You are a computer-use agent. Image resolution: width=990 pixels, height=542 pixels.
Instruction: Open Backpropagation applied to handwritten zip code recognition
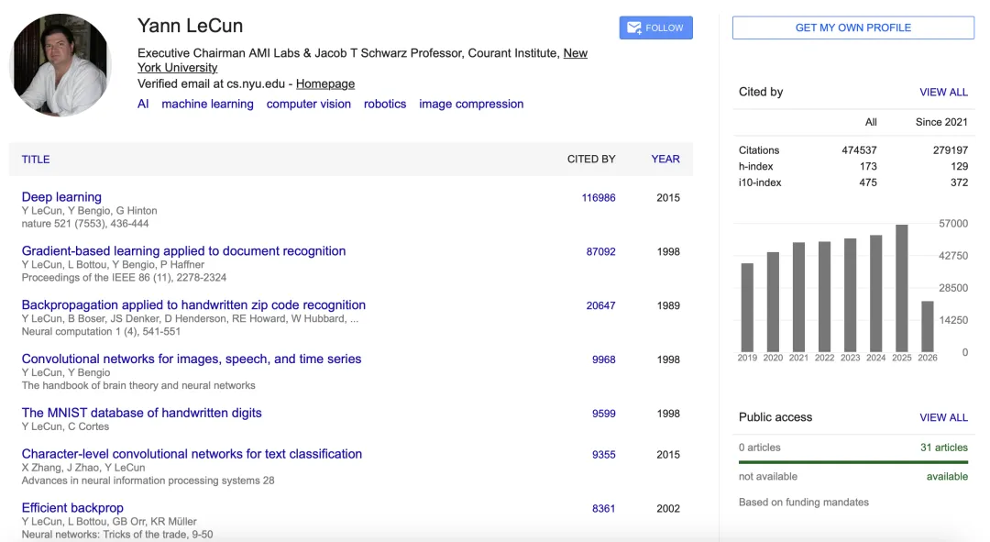coord(193,305)
